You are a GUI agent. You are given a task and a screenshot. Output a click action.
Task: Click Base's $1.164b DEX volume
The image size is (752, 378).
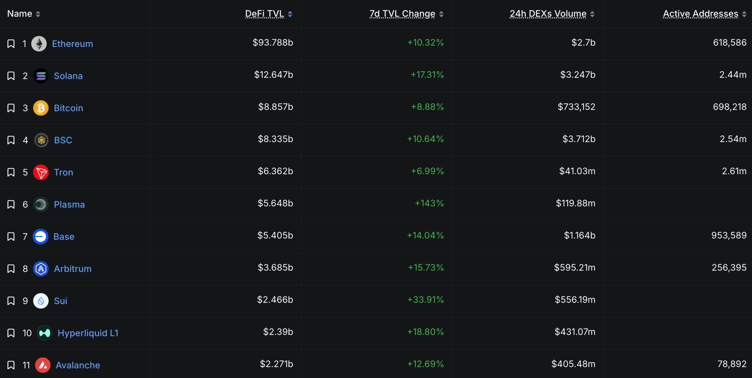tap(580, 235)
